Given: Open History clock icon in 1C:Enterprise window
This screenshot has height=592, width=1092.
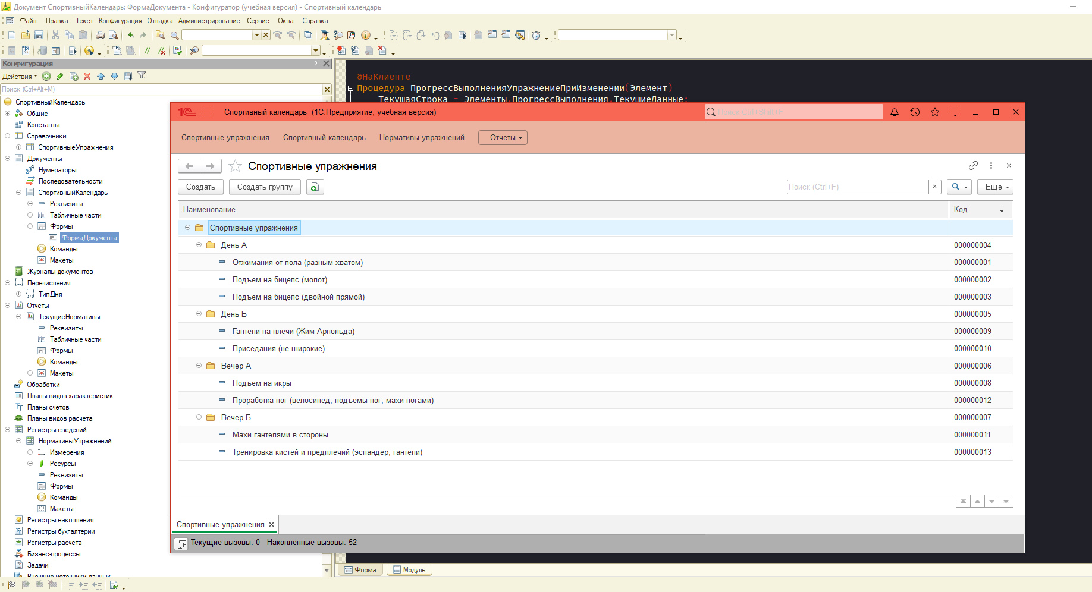Looking at the screenshot, I should [915, 112].
